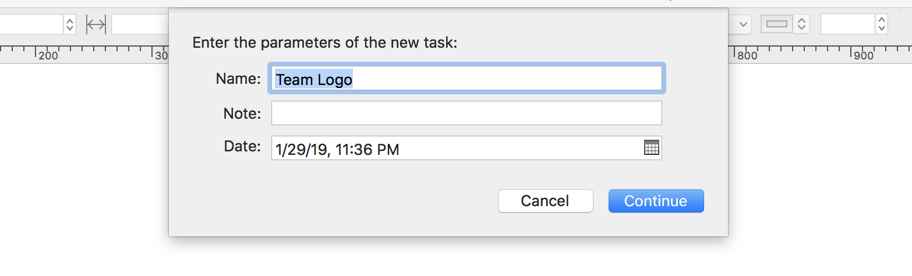Click the rectangle shape style swatch
The image size is (912, 276).
[777, 24]
